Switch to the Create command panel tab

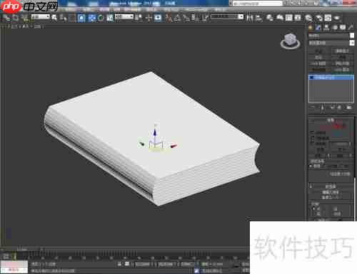point(311,28)
